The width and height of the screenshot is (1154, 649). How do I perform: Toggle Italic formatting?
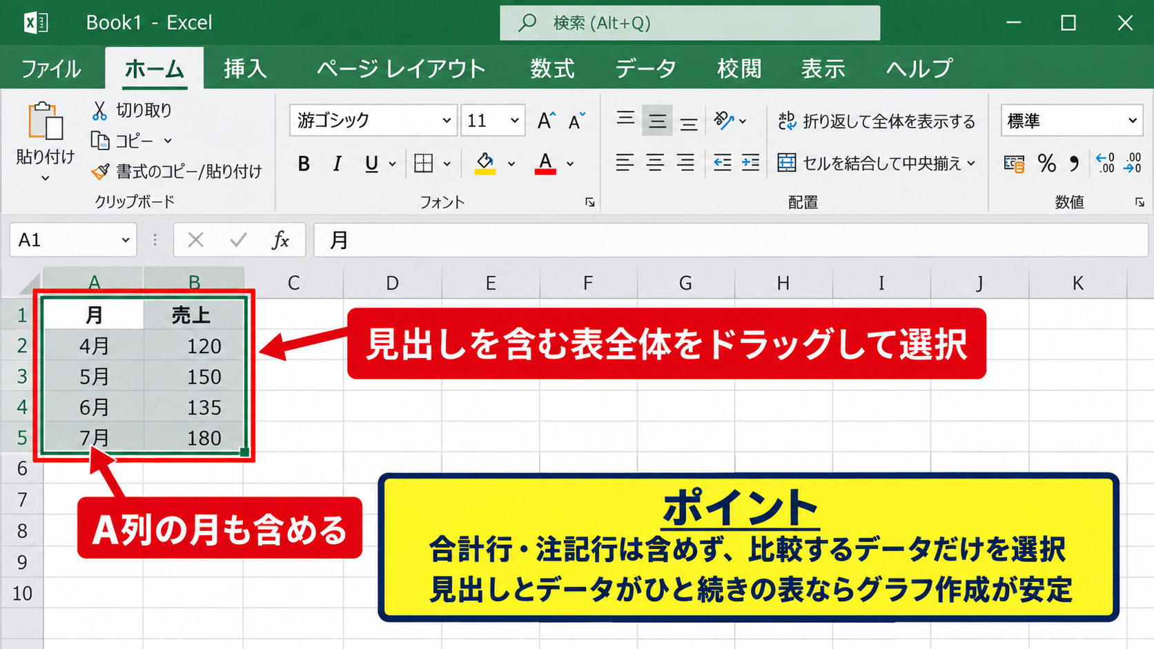pyautogui.click(x=337, y=163)
